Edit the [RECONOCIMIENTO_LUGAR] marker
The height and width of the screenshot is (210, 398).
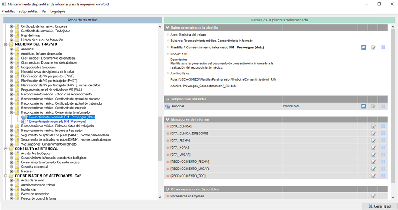tap(373, 169)
